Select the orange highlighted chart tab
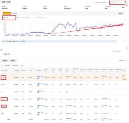This screenshot has width=129, height=123. pyautogui.click(x=7, y=13)
